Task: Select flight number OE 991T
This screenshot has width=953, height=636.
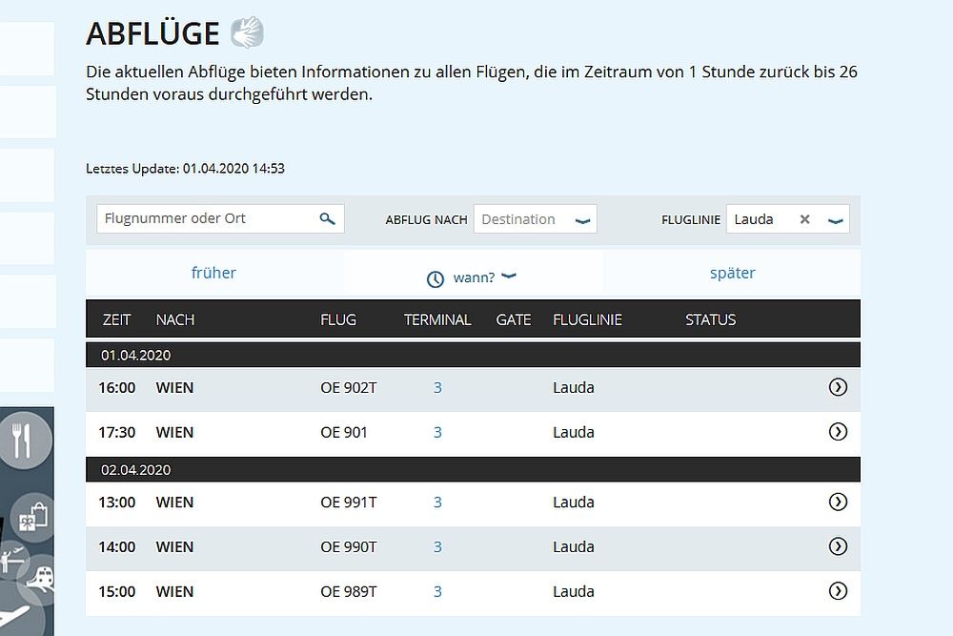Action: [x=349, y=503]
